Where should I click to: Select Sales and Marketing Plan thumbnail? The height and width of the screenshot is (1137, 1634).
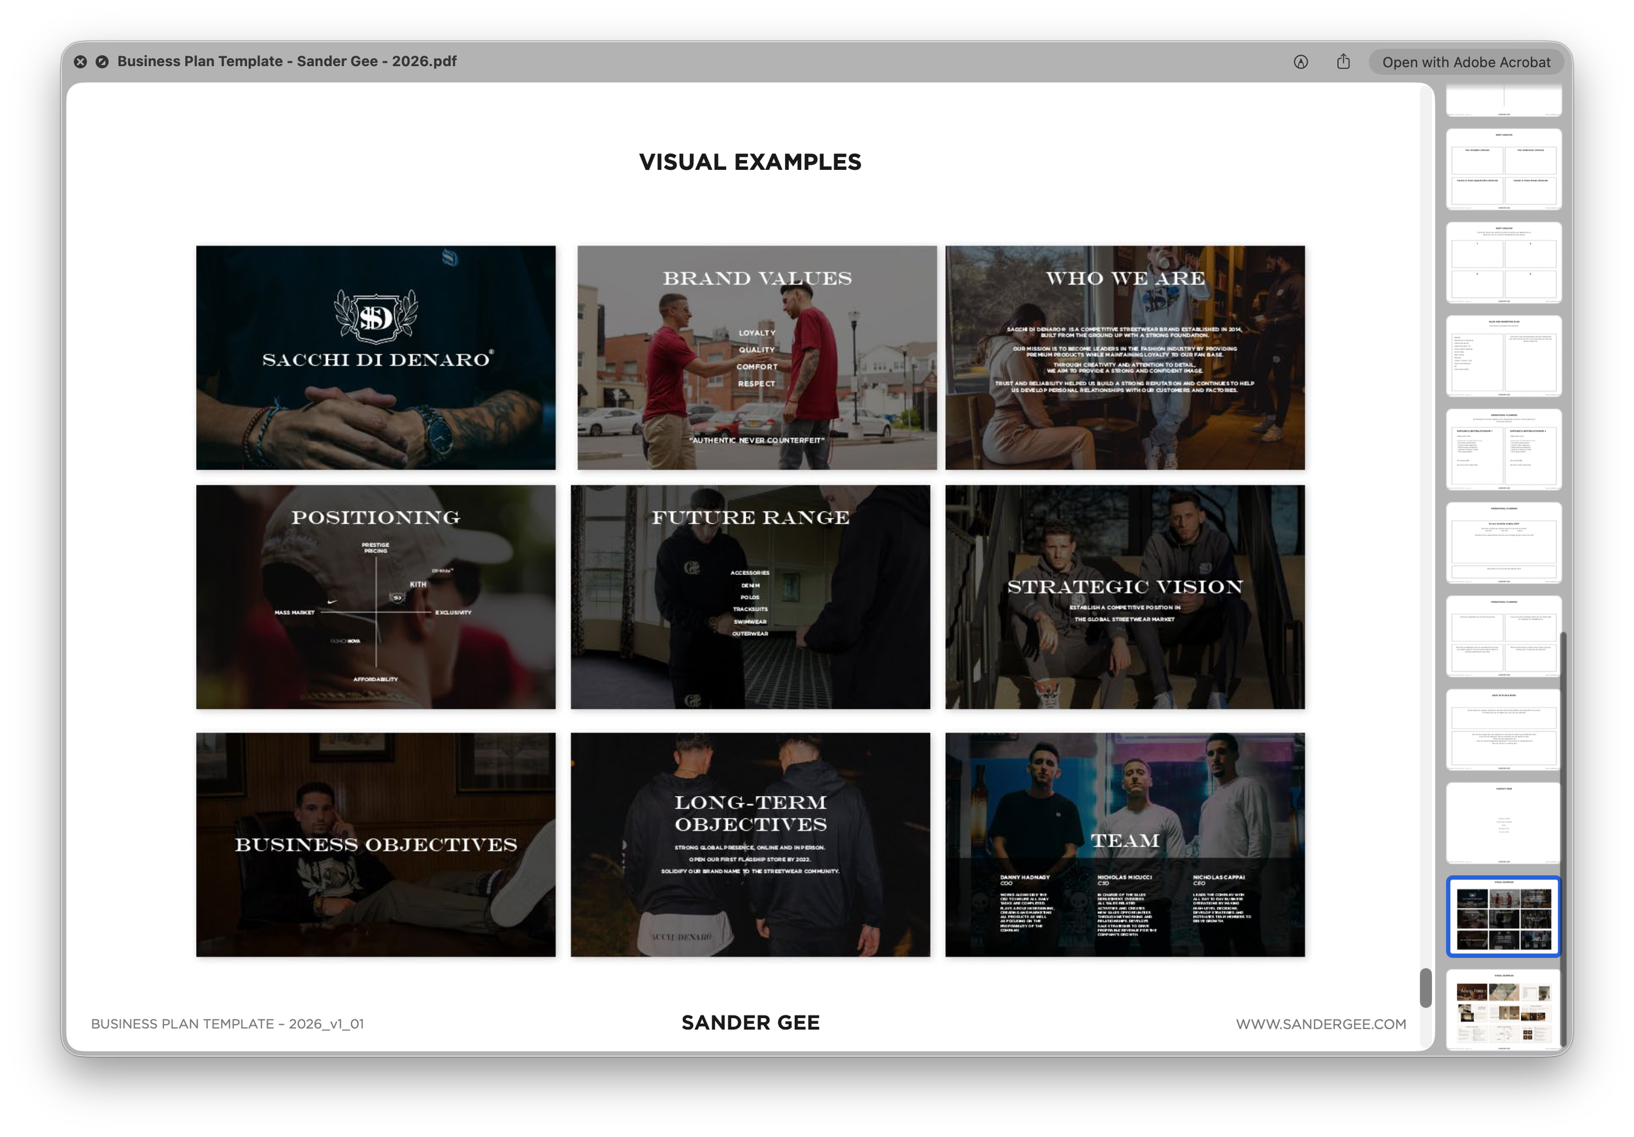click(1504, 355)
